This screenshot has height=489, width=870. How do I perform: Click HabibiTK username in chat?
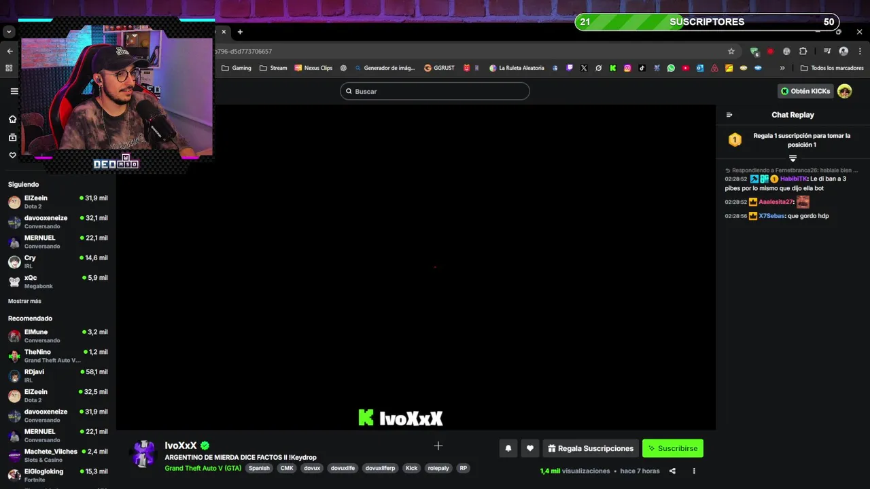point(793,179)
